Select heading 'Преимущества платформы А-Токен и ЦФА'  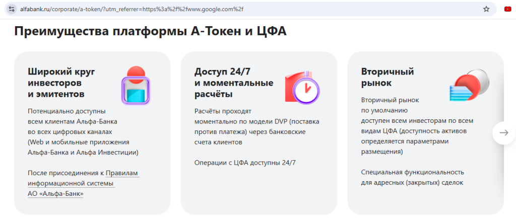click(x=150, y=31)
